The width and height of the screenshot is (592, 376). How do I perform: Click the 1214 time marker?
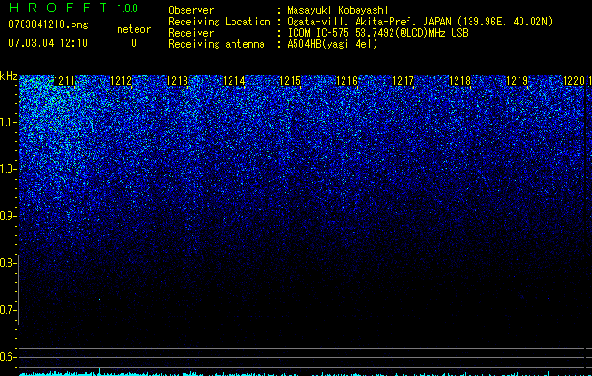tap(234, 81)
